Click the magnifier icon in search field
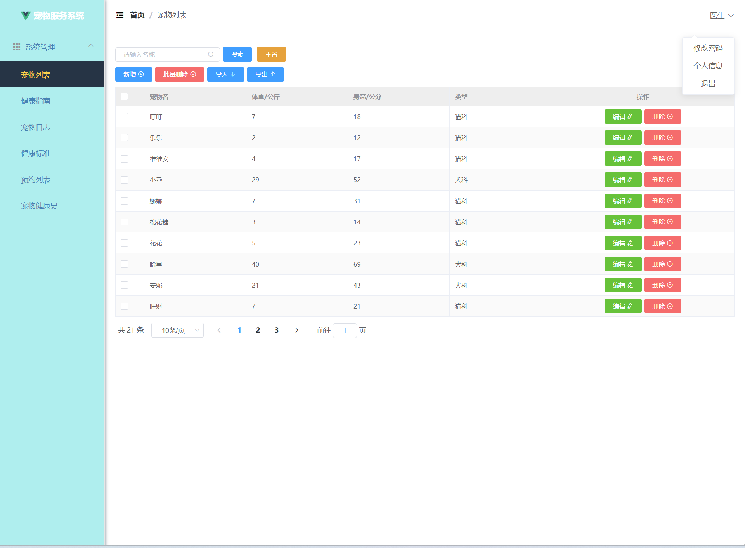 click(211, 54)
